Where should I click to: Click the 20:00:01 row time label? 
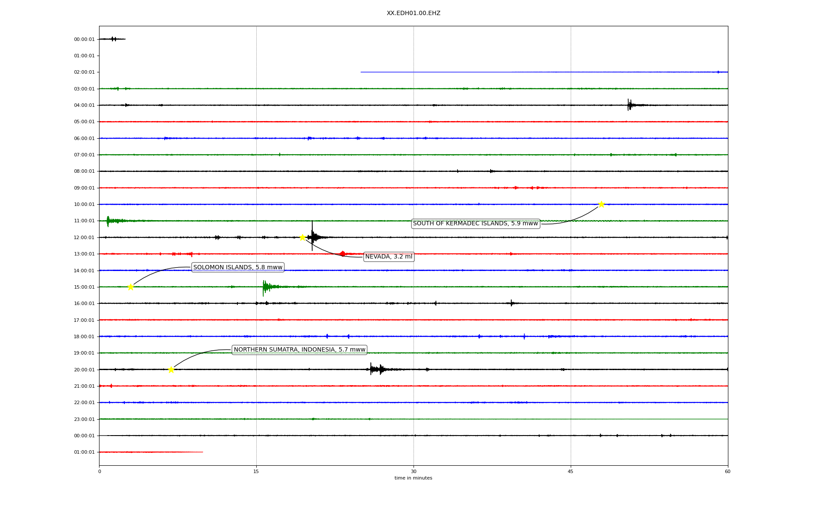tap(84, 370)
